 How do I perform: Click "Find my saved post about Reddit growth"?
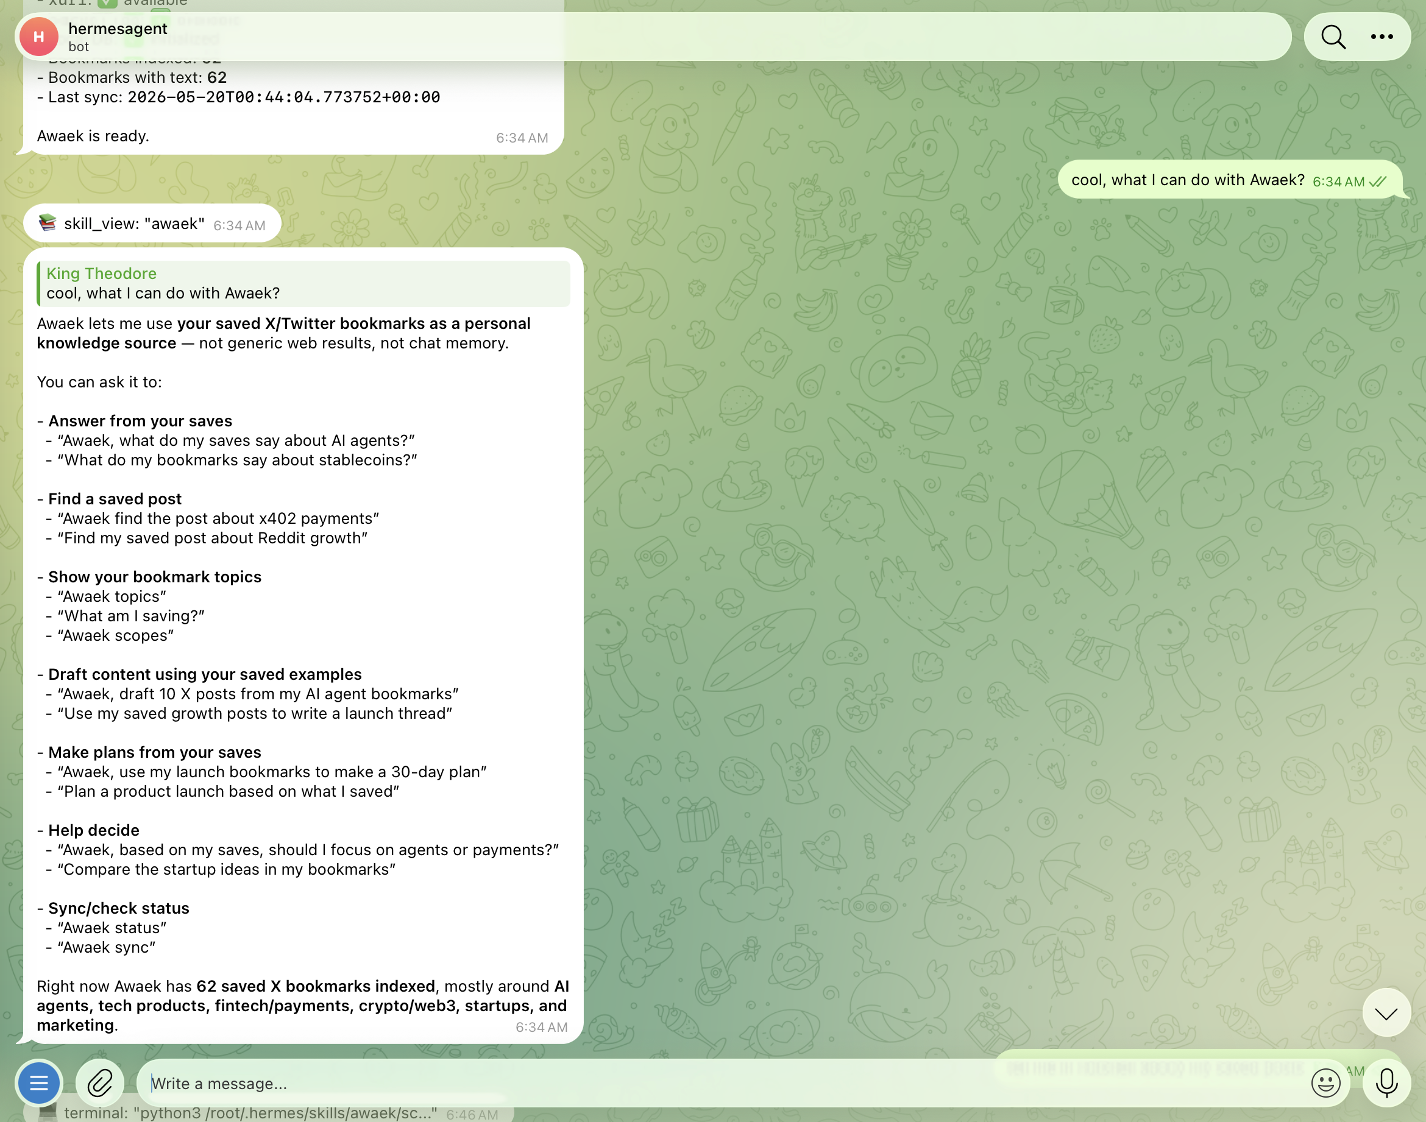[213, 538]
